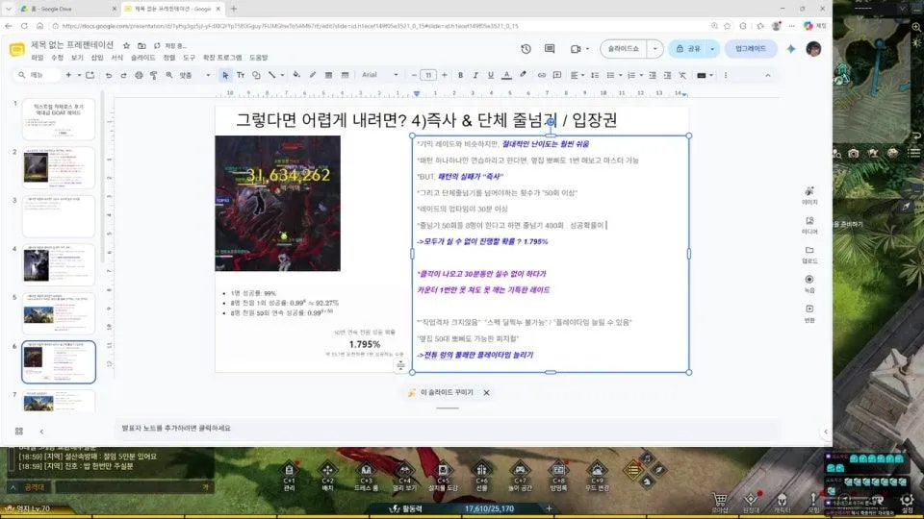
Task: Toggle italic formatting
Action: (475, 75)
